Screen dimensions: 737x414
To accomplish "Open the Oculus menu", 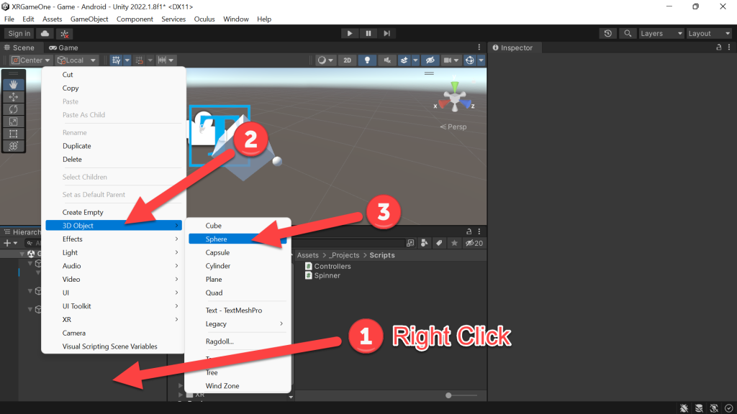I will pos(204,19).
